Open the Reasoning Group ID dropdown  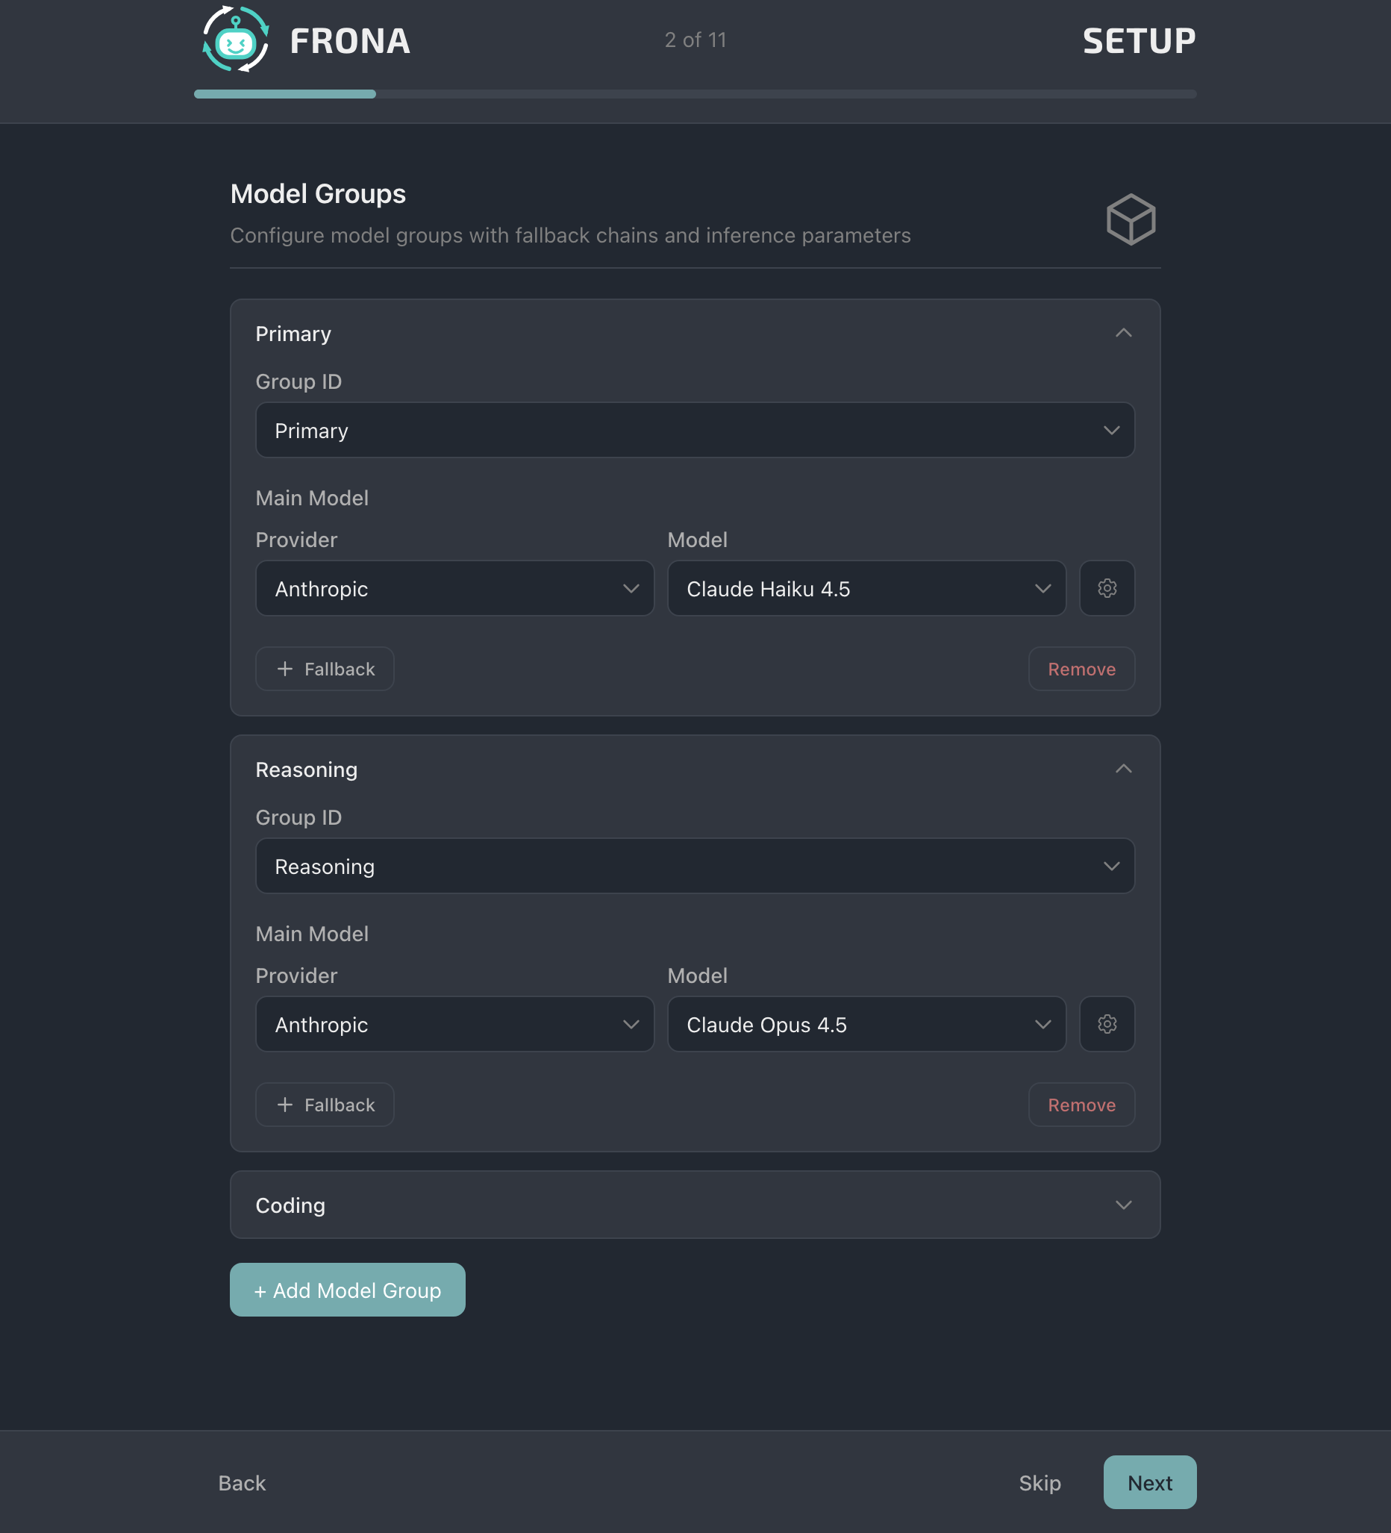coord(694,865)
